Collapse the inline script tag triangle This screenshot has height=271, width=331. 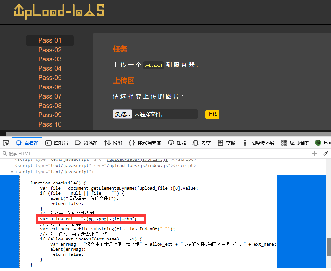(x=12, y=172)
